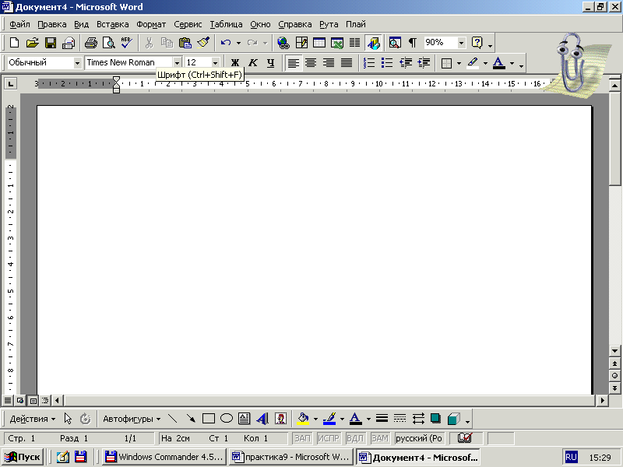This screenshot has height=467, width=623.
Task: Insert a hyperlink with the globe icon
Action: coord(283,43)
